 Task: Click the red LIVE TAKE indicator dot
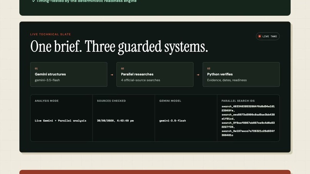pyautogui.click(x=260, y=36)
